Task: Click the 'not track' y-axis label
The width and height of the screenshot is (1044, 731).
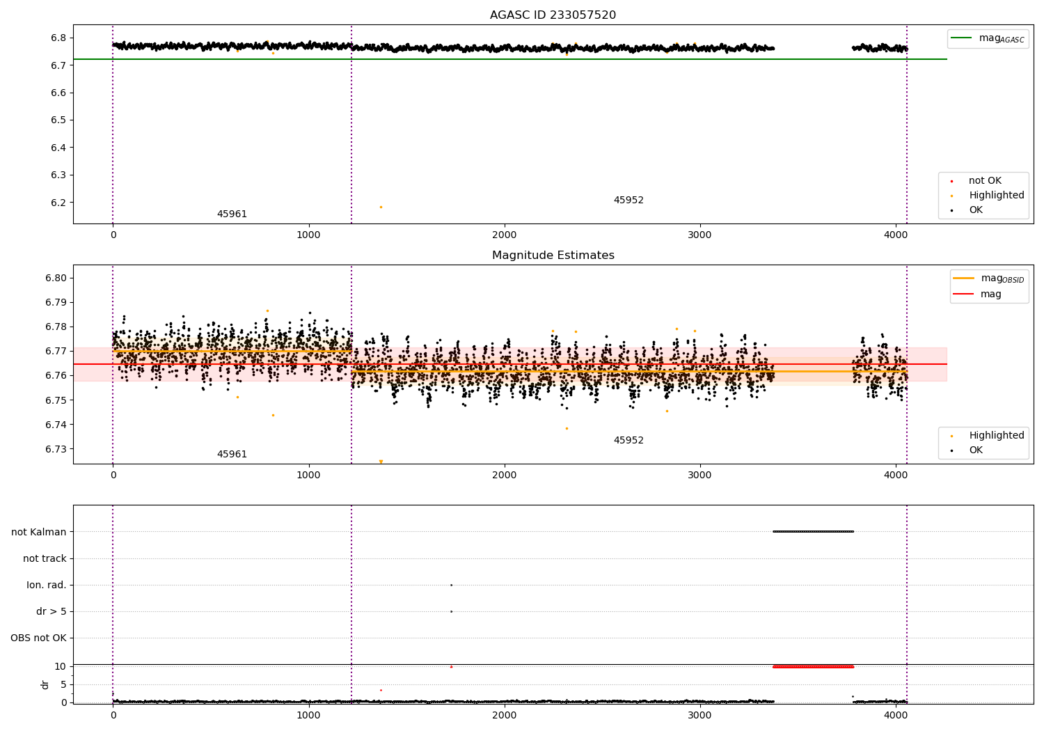Action: 45,558
